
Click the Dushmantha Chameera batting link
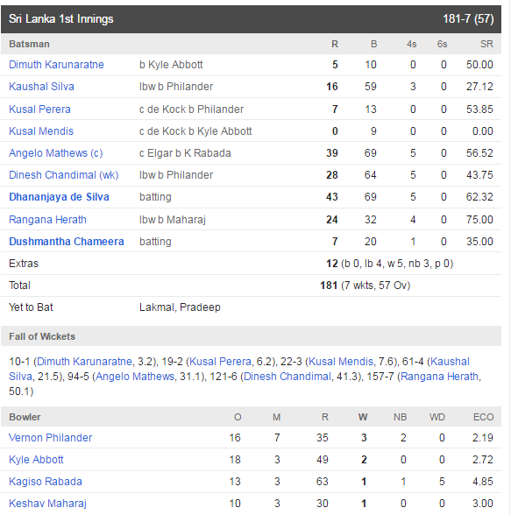click(x=67, y=242)
